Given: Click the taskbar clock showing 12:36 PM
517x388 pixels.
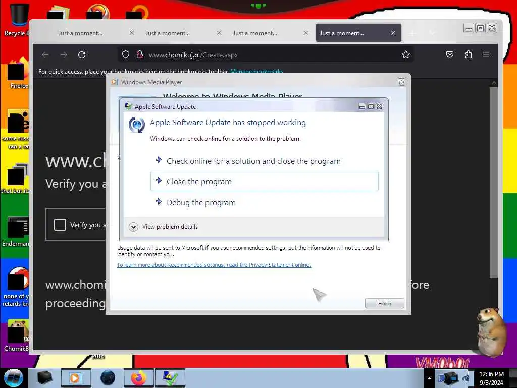Looking at the screenshot, I should click(x=491, y=378).
